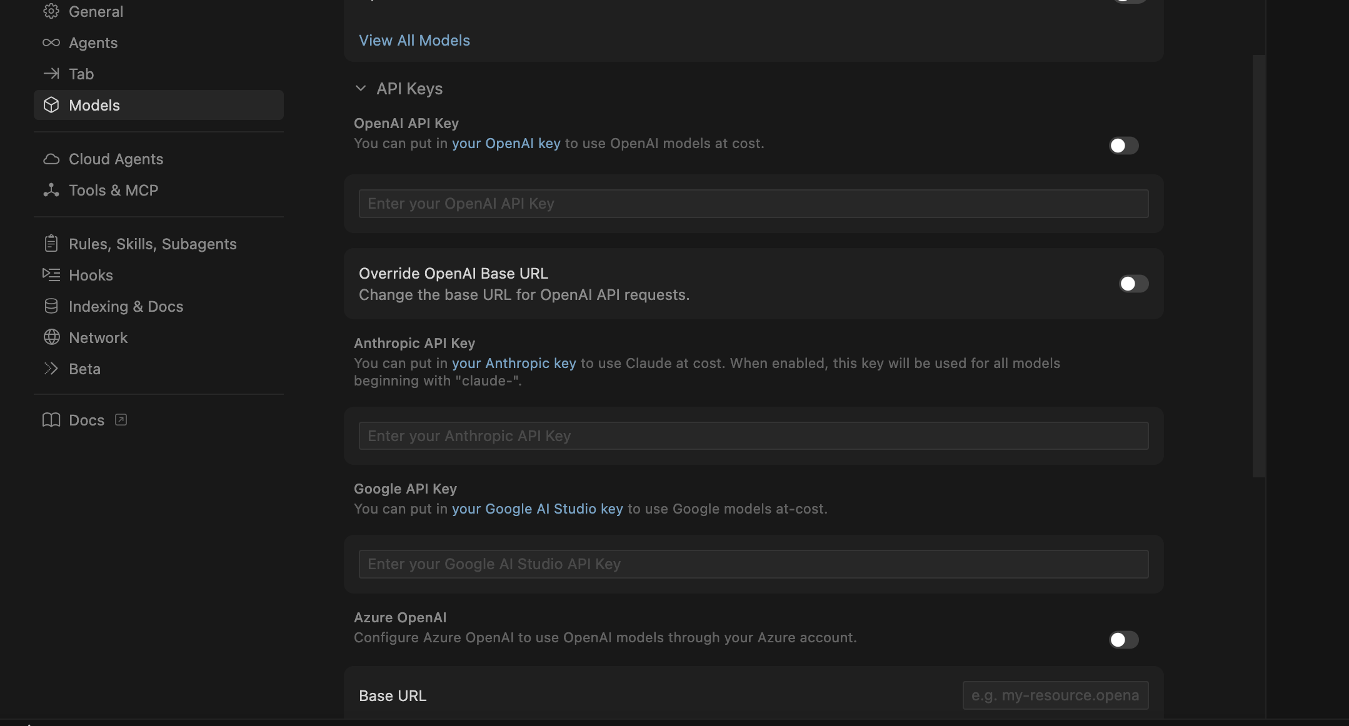Viewport: 1349px width, 726px height.
Task: Click the Agents infinity icon
Action: pos(51,42)
